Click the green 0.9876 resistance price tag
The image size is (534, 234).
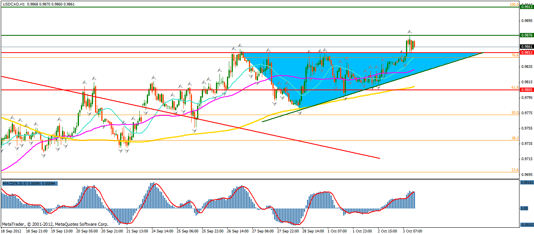point(526,35)
